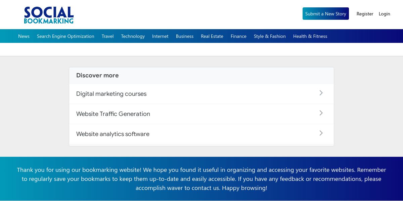Expand the Digital marketing courses chevron
Viewport: 403px width, 201px height.
coord(321,93)
